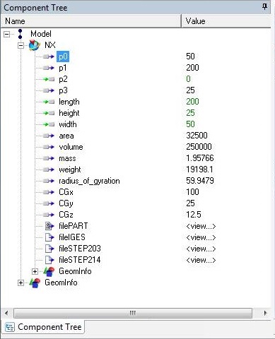The width and height of the screenshot is (275, 339).
Task: Select the p0 variable row
Action: pyautogui.click(x=63, y=56)
